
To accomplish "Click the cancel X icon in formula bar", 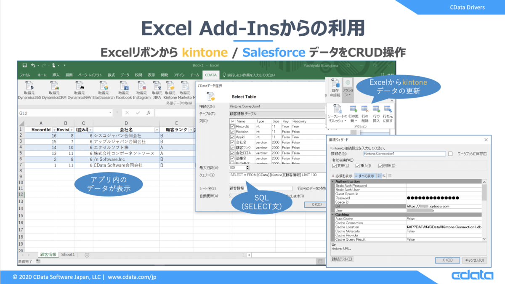I will 128,113.
